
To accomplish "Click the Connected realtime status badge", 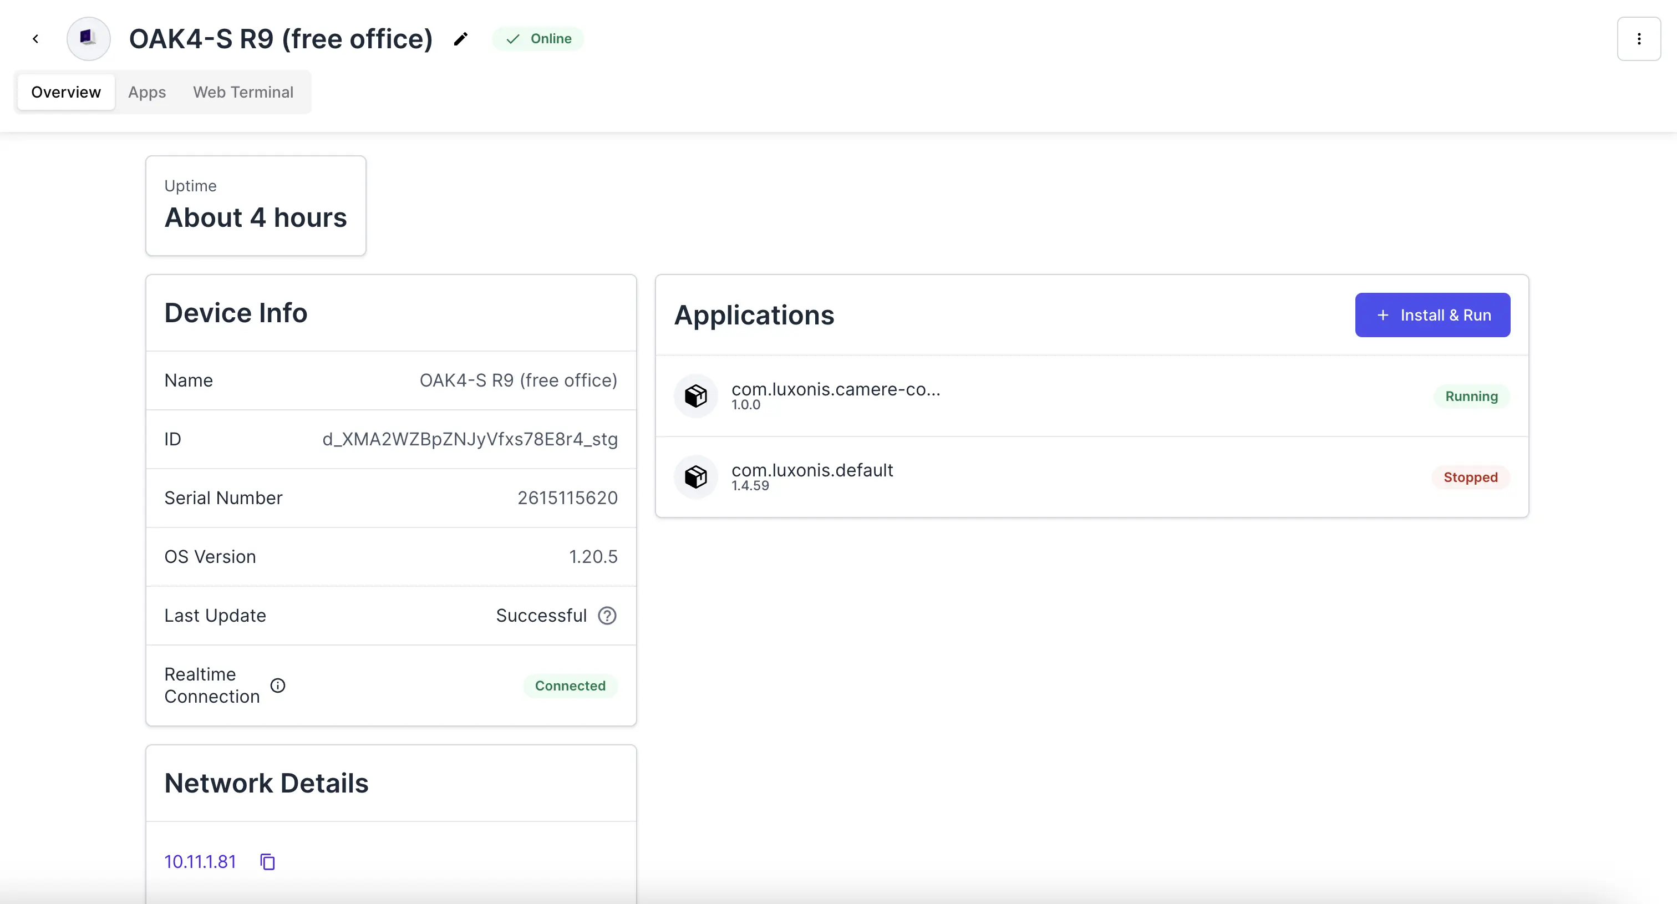I will (570, 685).
